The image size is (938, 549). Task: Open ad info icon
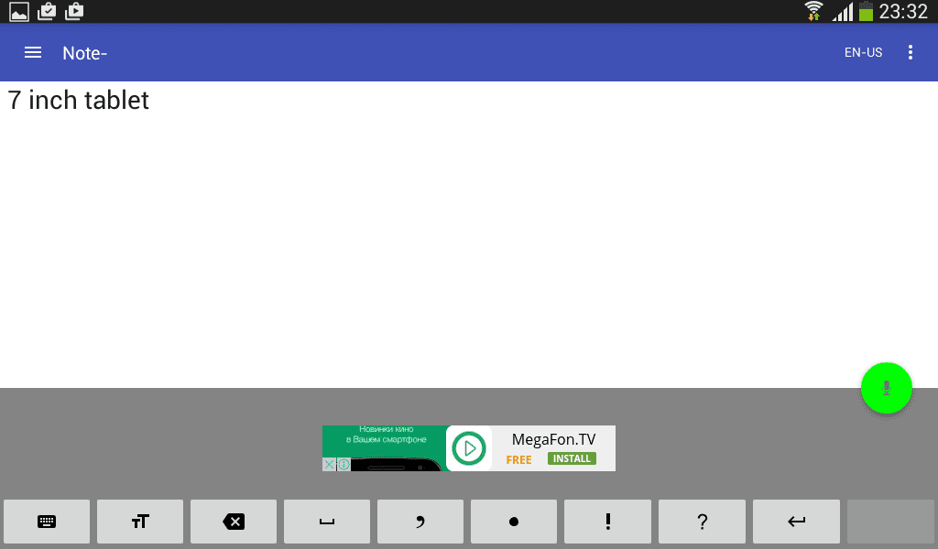(344, 464)
